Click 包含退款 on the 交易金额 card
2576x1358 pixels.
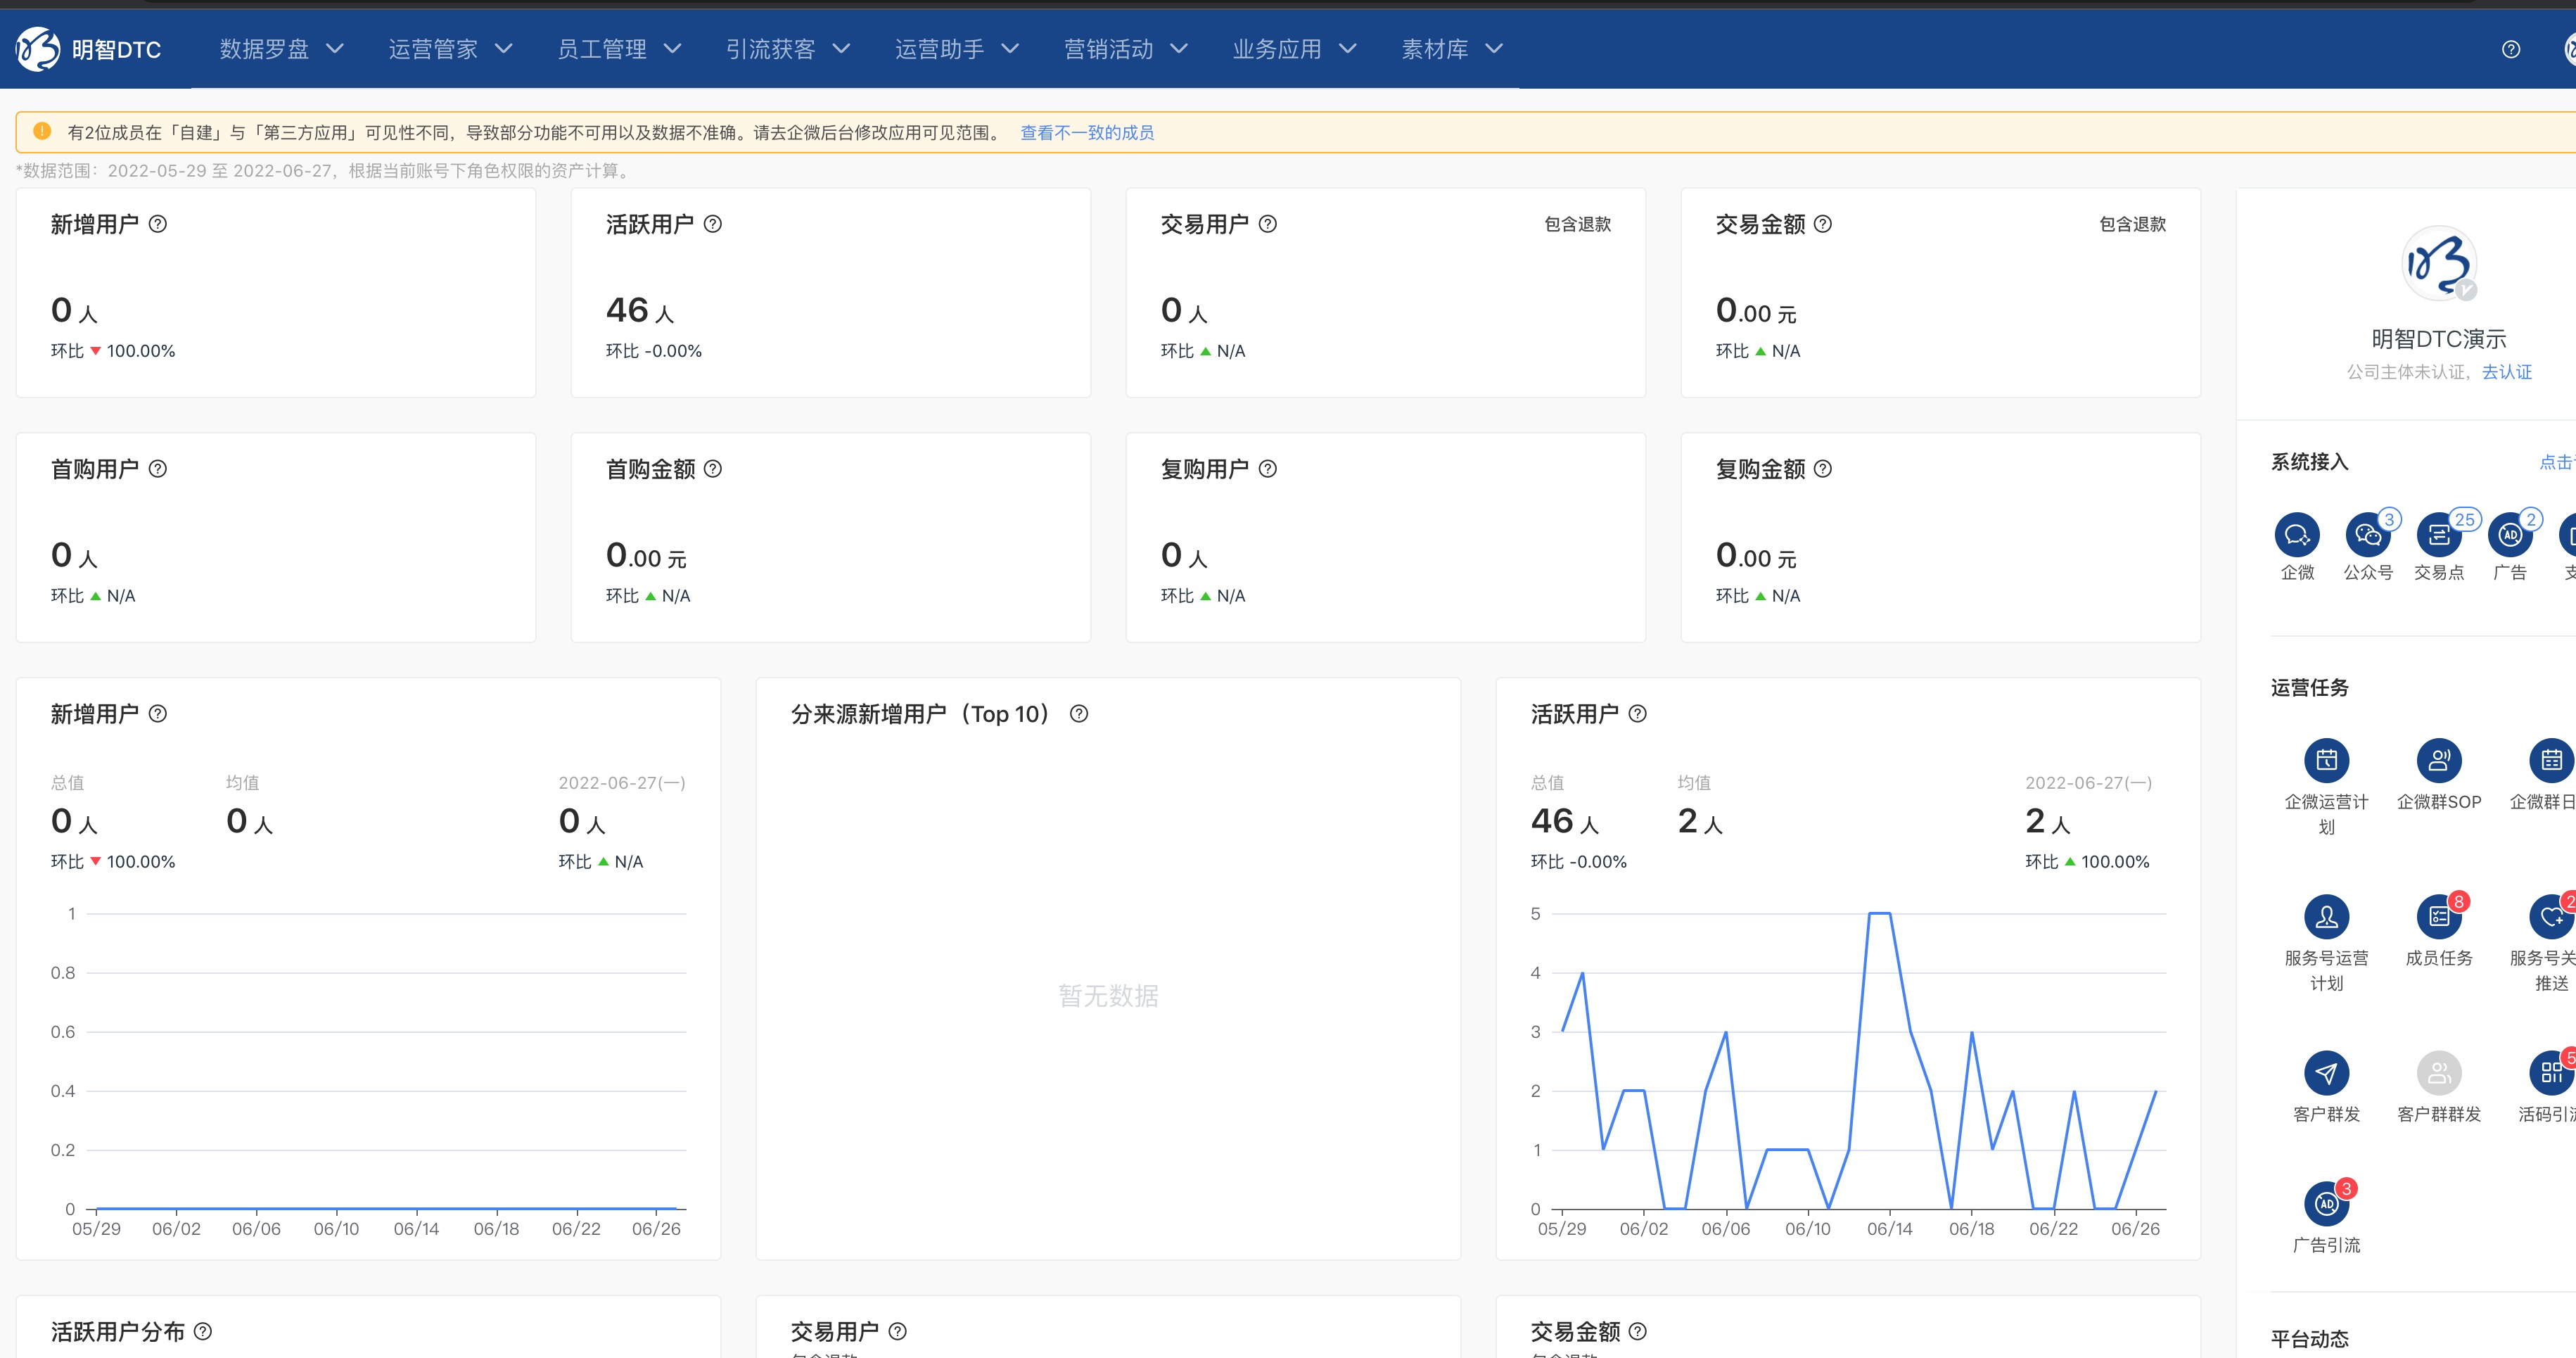2133,224
